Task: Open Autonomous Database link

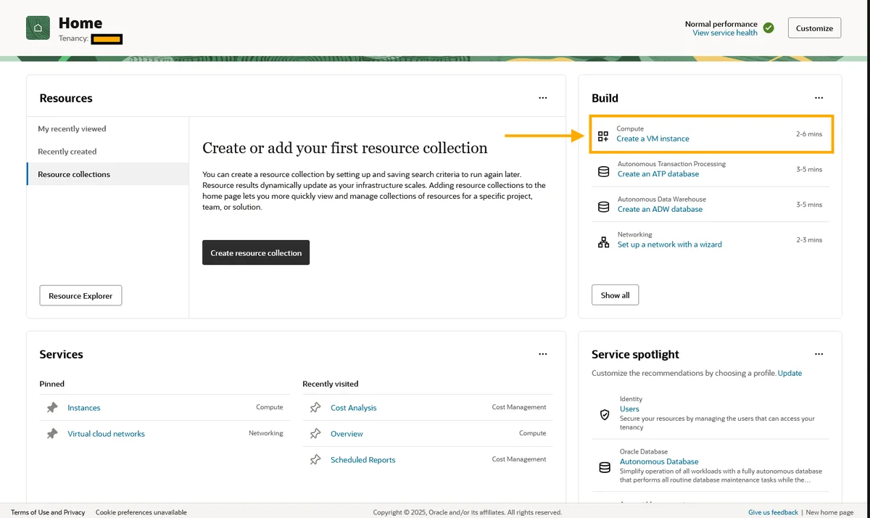Action: coord(659,461)
